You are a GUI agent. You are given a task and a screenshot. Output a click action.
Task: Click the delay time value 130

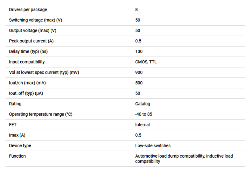pyautogui.click(x=139, y=51)
